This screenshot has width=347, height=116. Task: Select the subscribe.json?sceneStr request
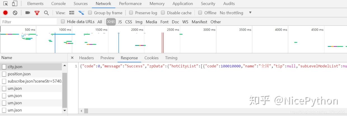coord(31,81)
